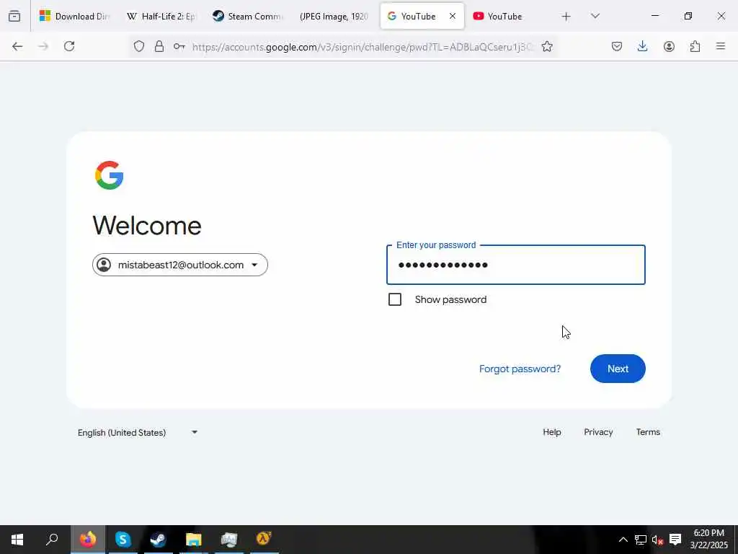Image resolution: width=738 pixels, height=554 pixels.
Task: Open extensions puzzle icon
Action: coord(695,46)
